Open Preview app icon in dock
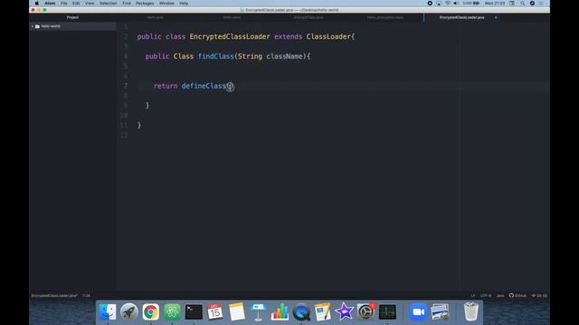This screenshot has height=325, width=579. click(x=441, y=312)
